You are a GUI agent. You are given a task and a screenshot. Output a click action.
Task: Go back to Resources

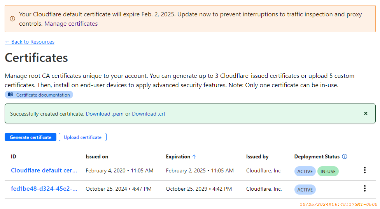pyautogui.click(x=30, y=42)
